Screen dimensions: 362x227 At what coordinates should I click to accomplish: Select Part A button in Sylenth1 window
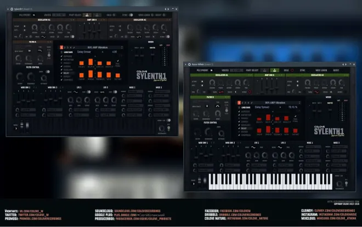click(87, 15)
